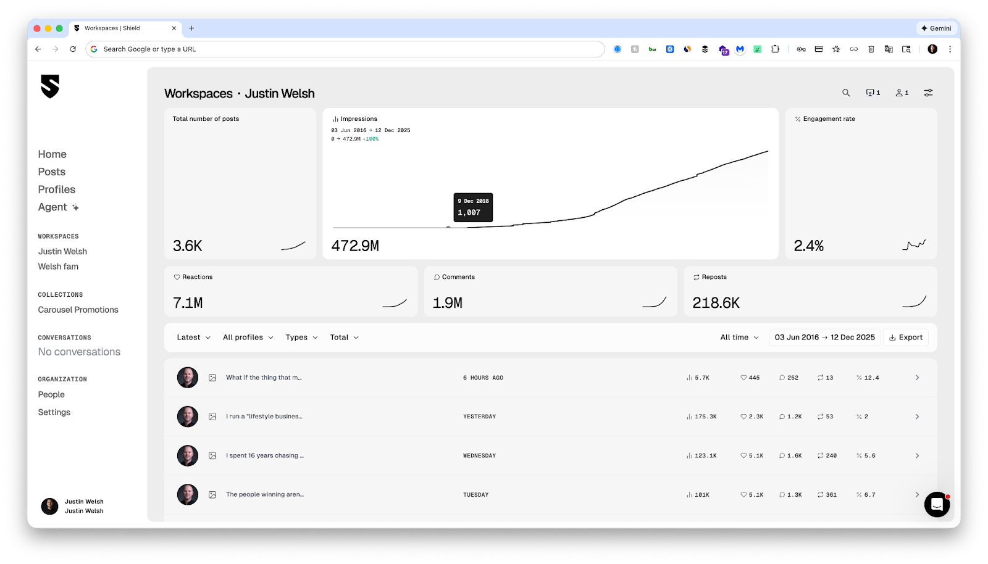Open the search magnifier icon

point(846,93)
